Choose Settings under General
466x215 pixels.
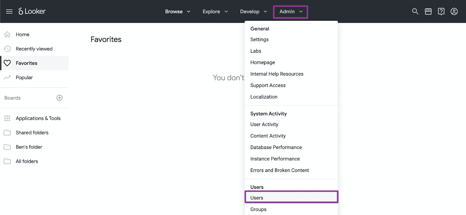pos(259,40)
